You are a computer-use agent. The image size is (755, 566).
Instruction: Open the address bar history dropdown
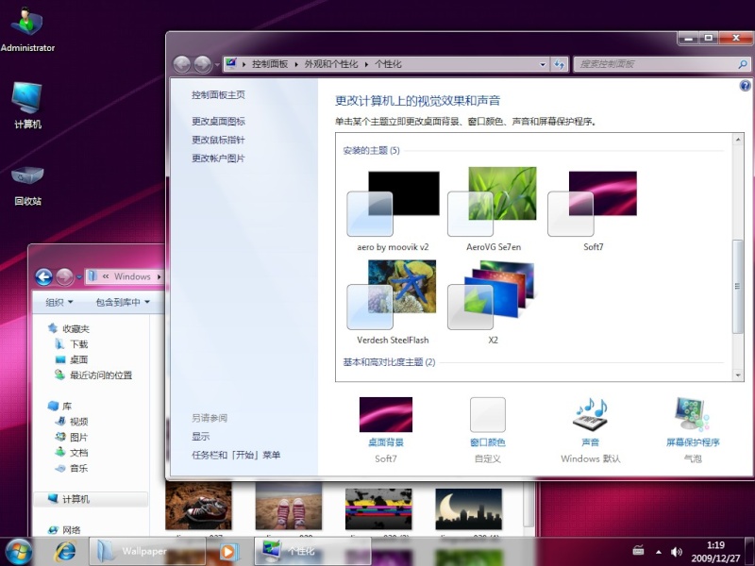click(543, 64)
